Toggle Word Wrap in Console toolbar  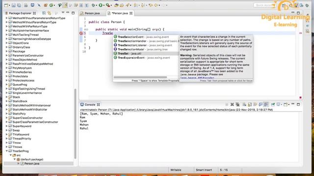click(x=255, y=104)
